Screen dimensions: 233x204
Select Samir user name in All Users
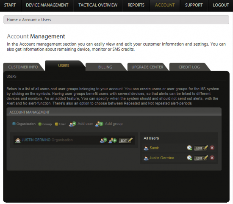pos(154,148)
